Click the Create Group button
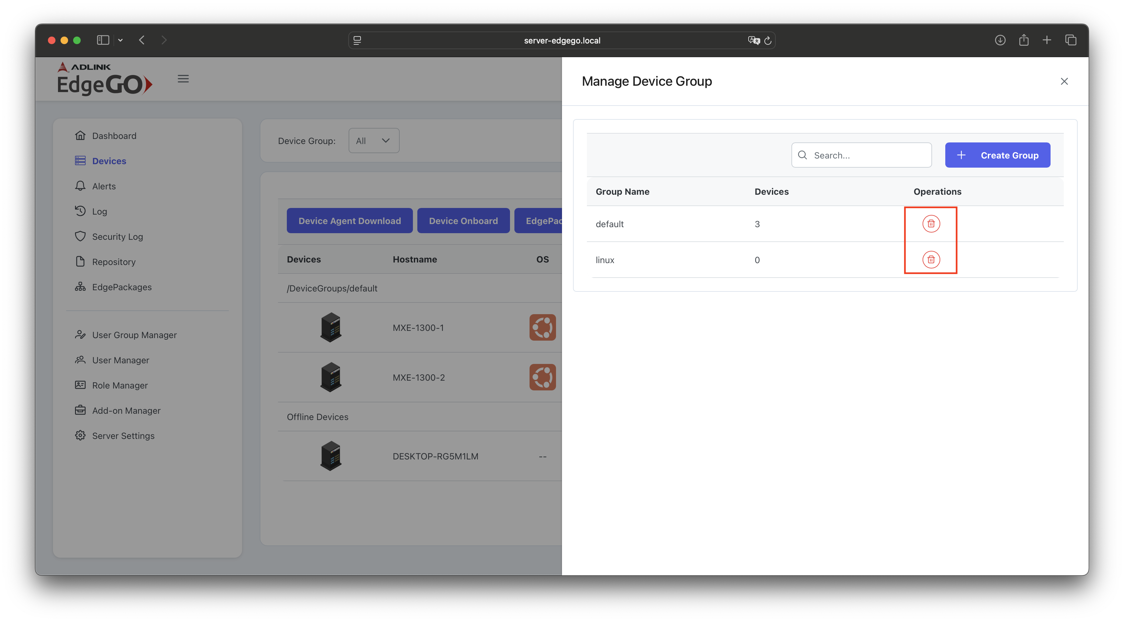Screen dimensions: 1124x622 click(x=998, y=155)
